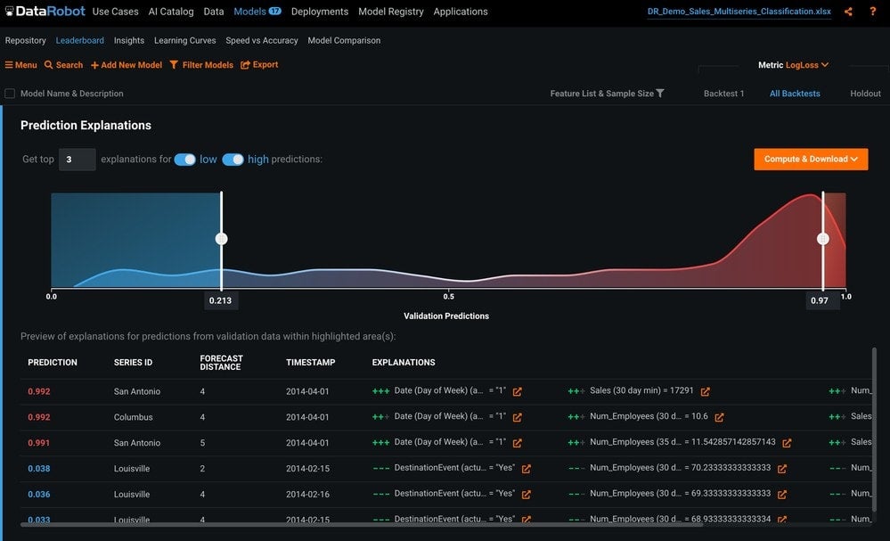Screen dimensions: 890x541
Task: Click the Filter Models button
Action: 201,65
